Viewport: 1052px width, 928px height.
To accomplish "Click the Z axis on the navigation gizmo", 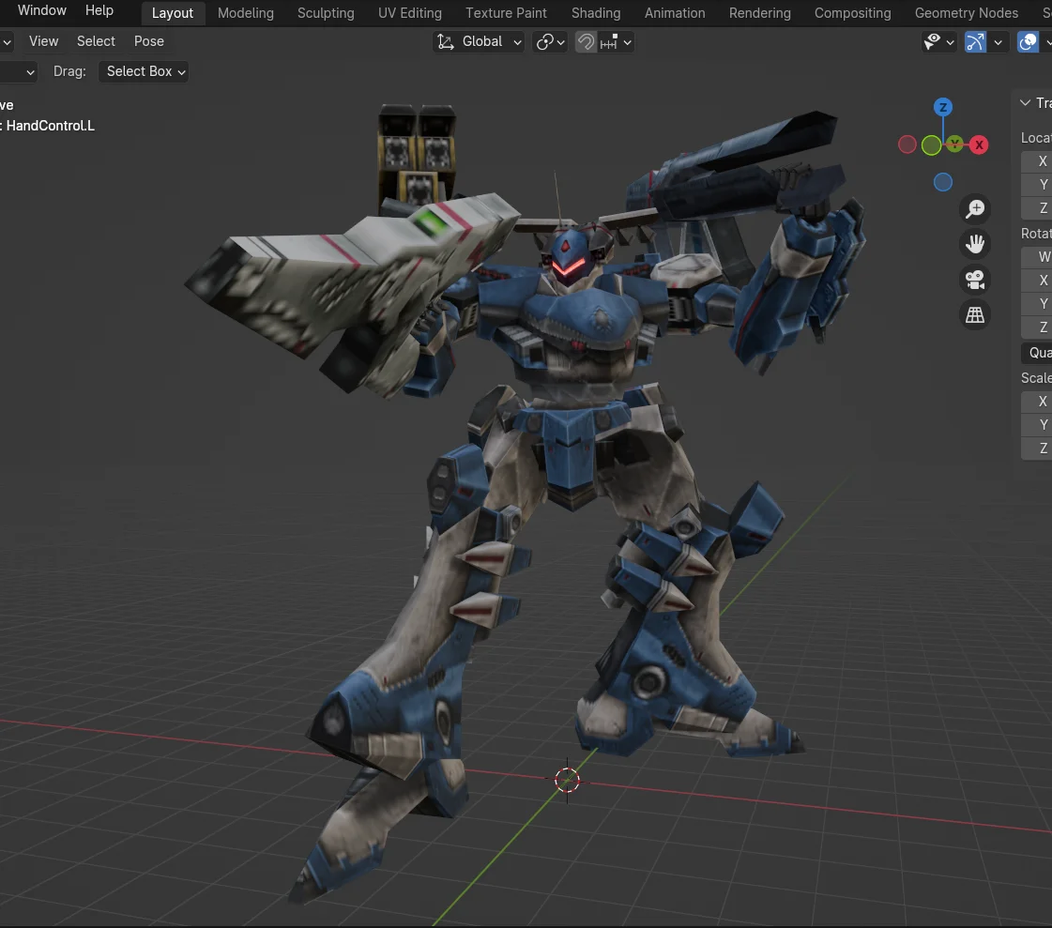I will click(942, 106).
